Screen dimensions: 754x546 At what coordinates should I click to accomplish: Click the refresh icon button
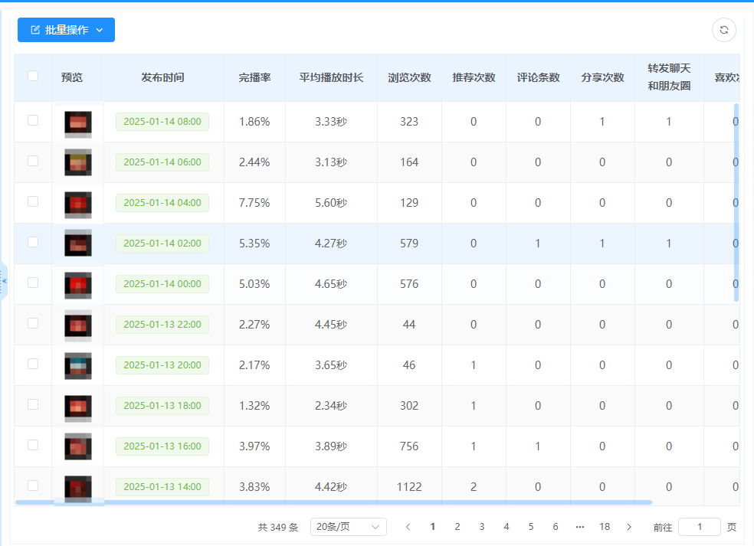(723, 30)
